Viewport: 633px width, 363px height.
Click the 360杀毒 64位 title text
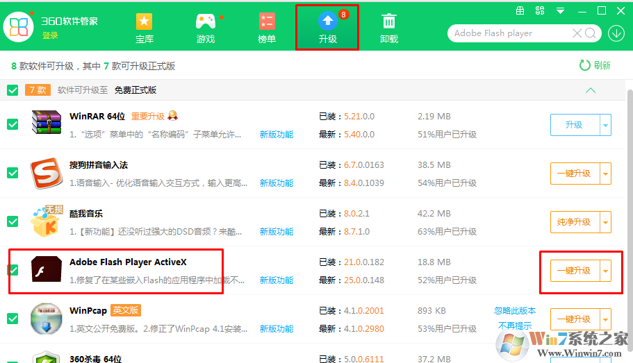click(95, 359)
